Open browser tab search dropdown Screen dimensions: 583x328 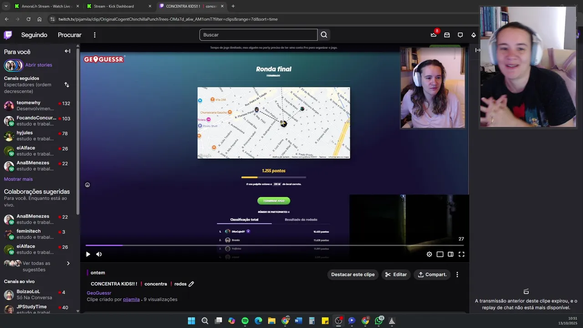point(6,6)
